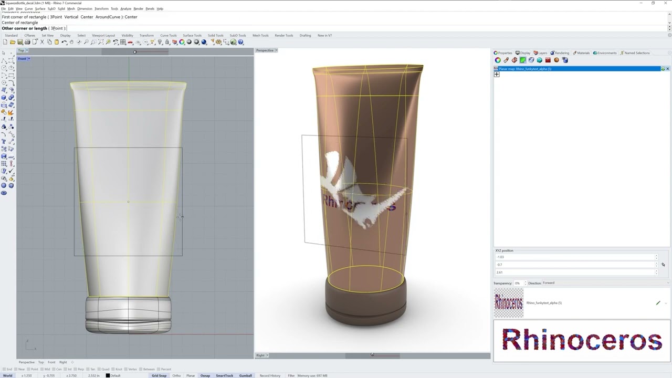
Task: Click the Record History status button
Action: tap(270, 375)
